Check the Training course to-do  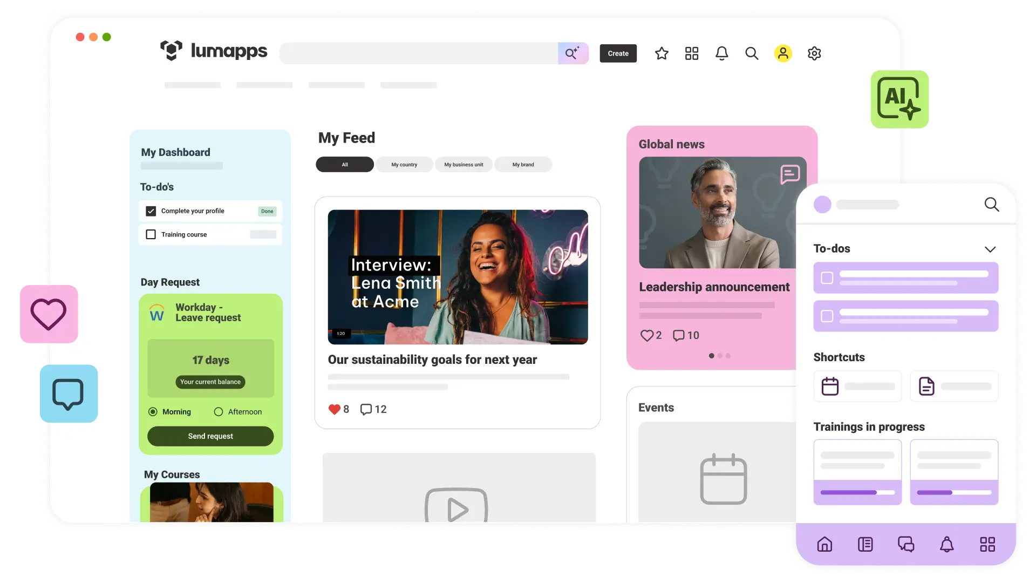point(151,234)
